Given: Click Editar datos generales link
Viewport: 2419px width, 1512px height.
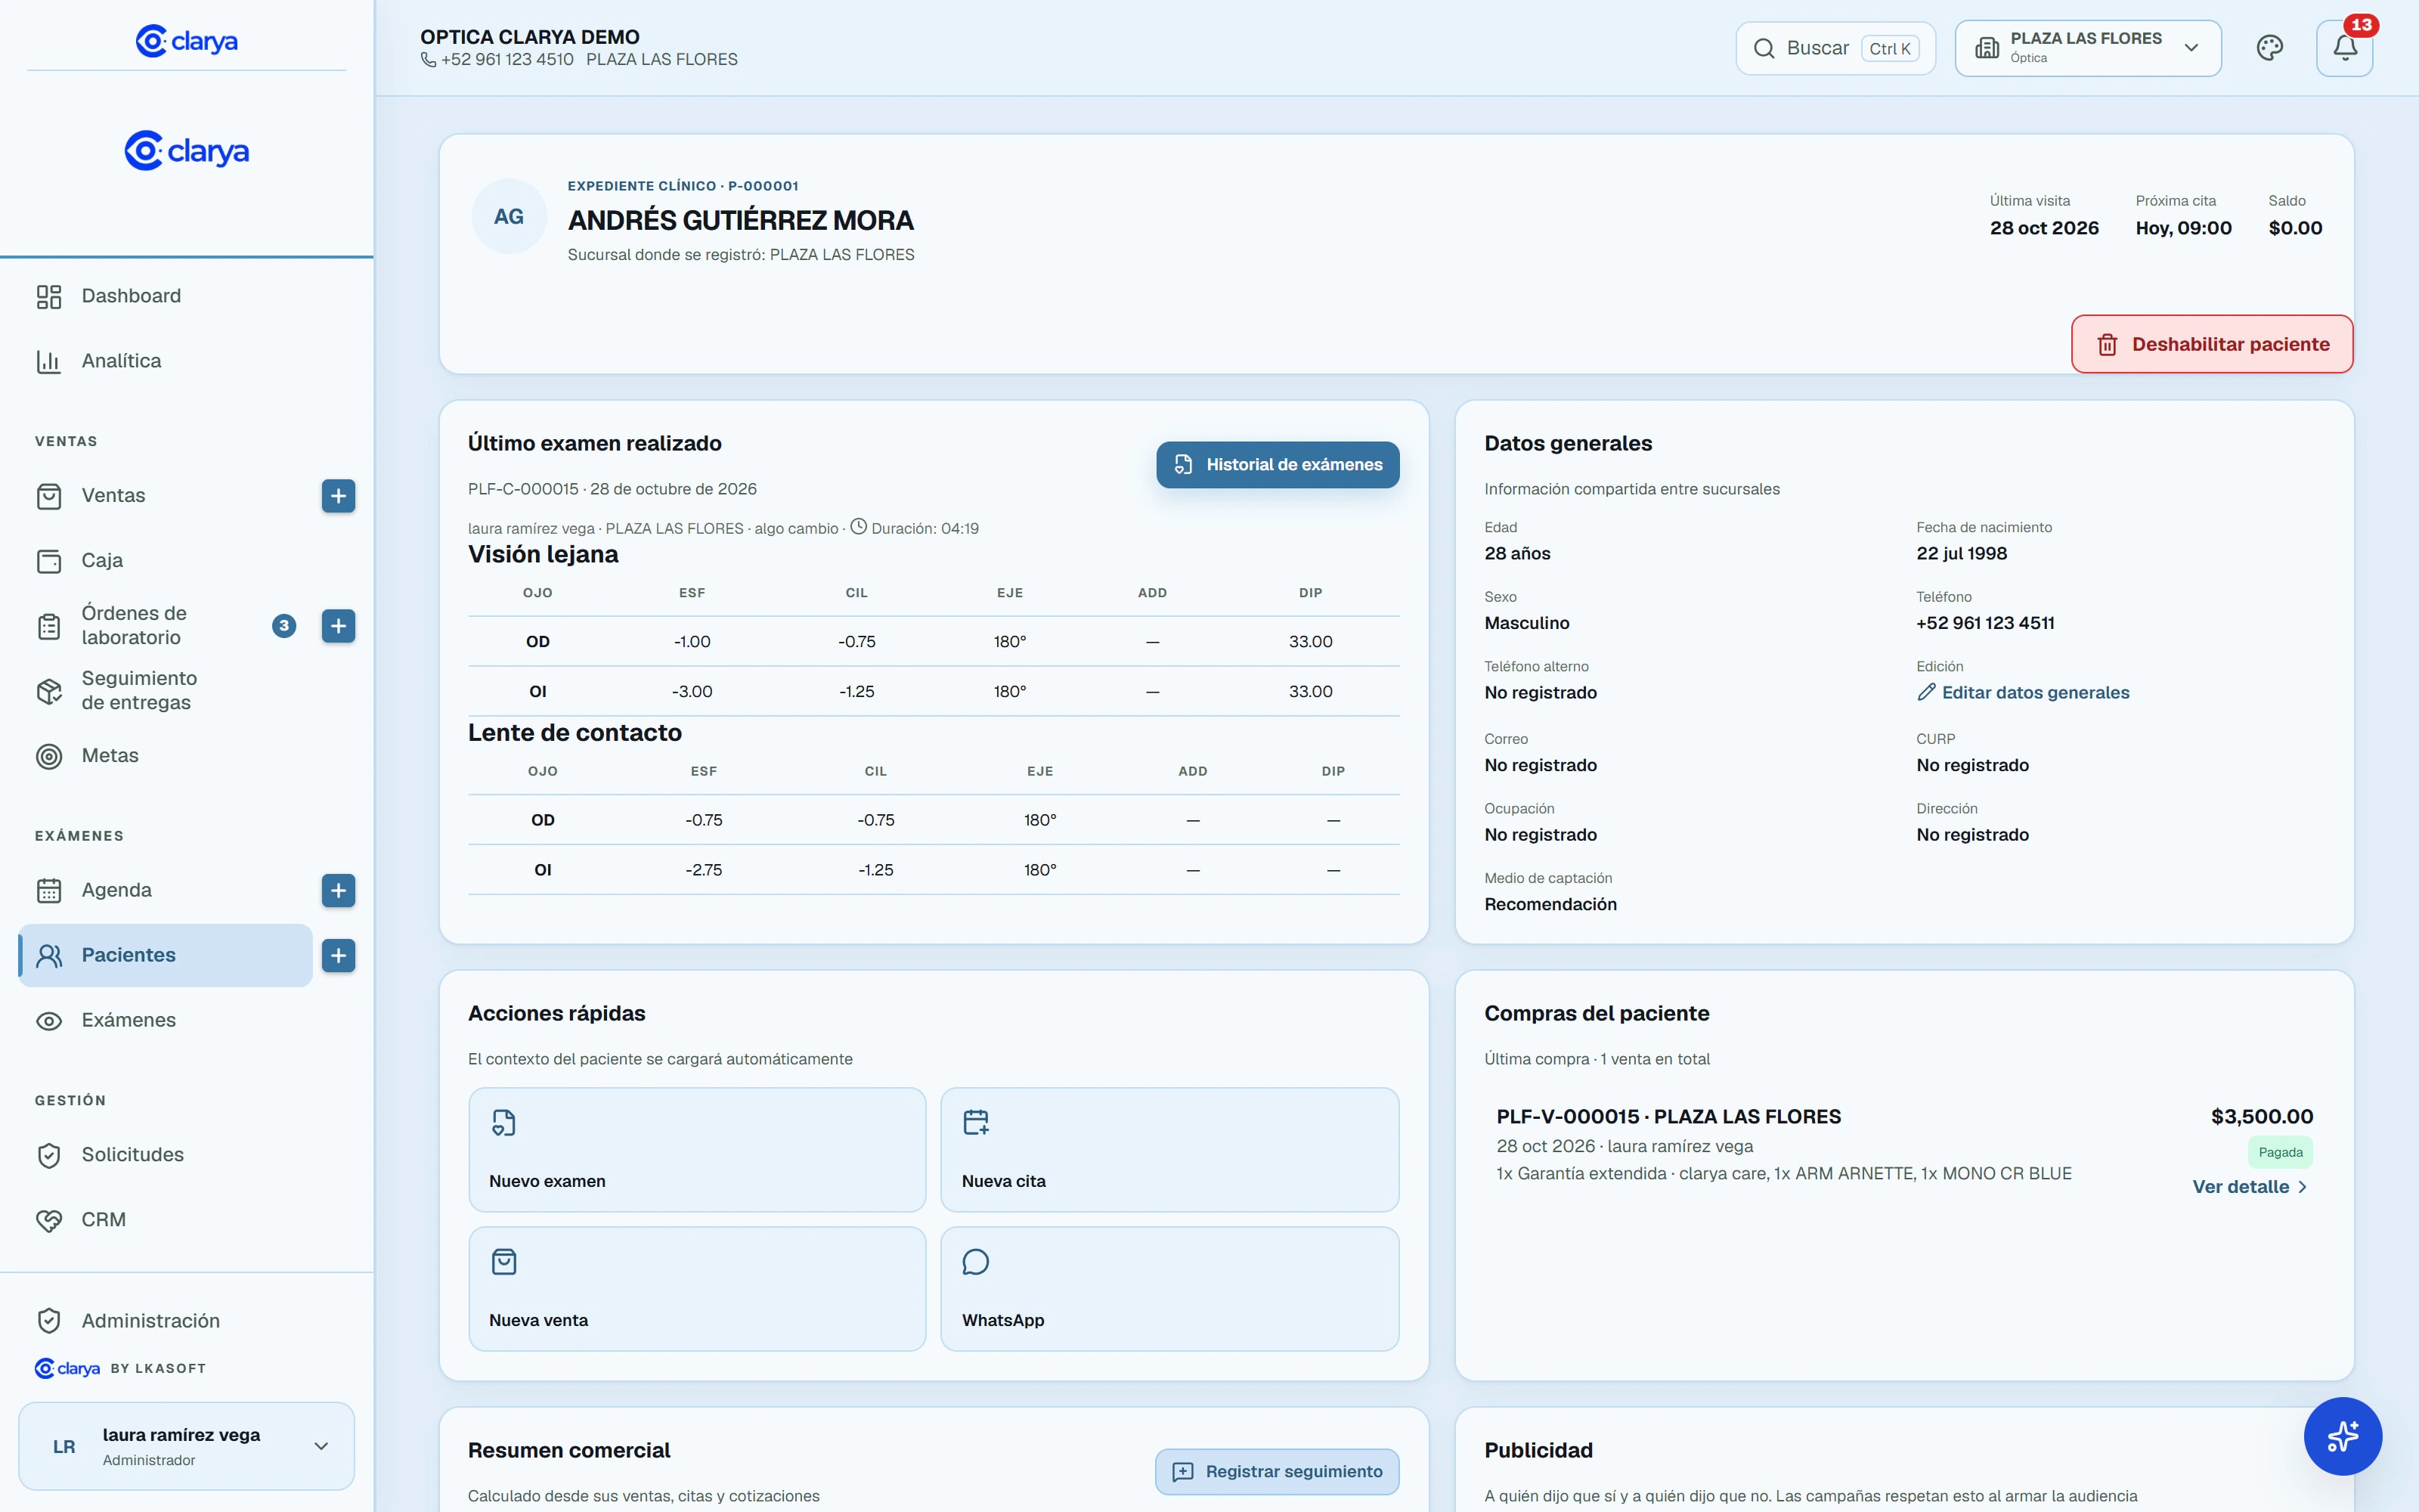Looking at the screenshot, I should pos(2023,693).
